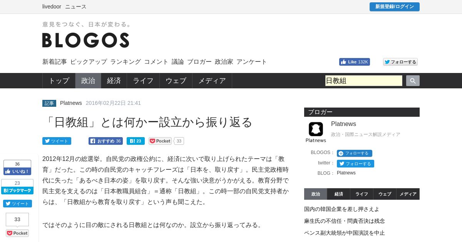
Task: Click Facebook おすすめ 36 button
Action: [105, 141]
